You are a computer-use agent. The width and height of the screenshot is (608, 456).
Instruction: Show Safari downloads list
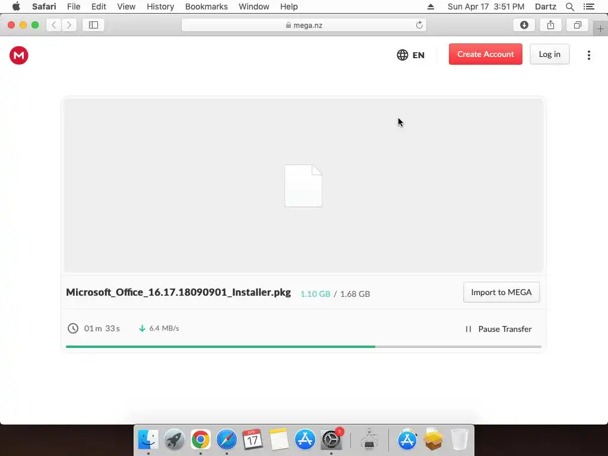pyautogui.click(x=524, y=25)
